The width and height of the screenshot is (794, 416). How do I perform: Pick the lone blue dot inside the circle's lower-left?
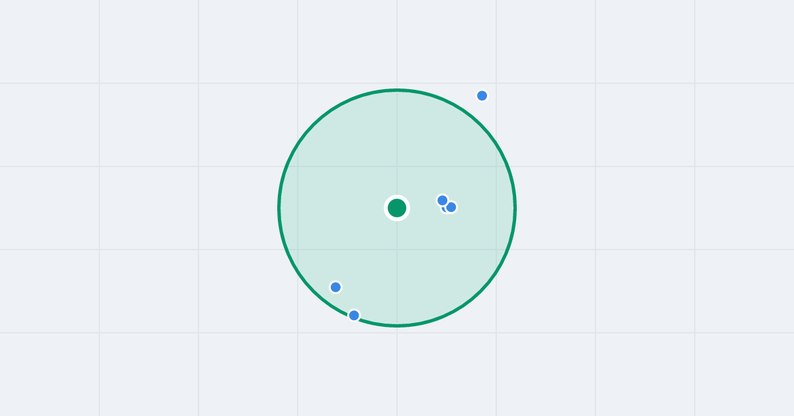335,287
